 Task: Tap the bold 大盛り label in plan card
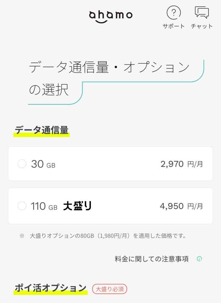(x=78, y=206)
